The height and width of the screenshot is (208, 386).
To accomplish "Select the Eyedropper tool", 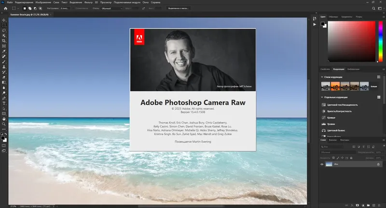I will click(4, 51).
